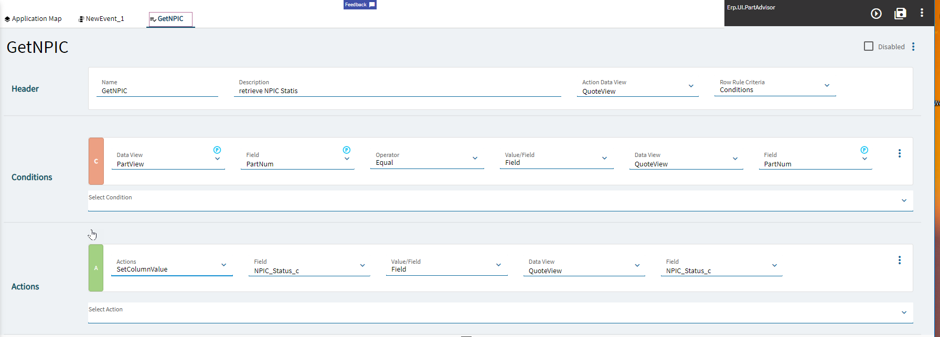This screenshot has width=940, height=337.
Task: Click the Feedback flag button
Action: coord(360,5)
